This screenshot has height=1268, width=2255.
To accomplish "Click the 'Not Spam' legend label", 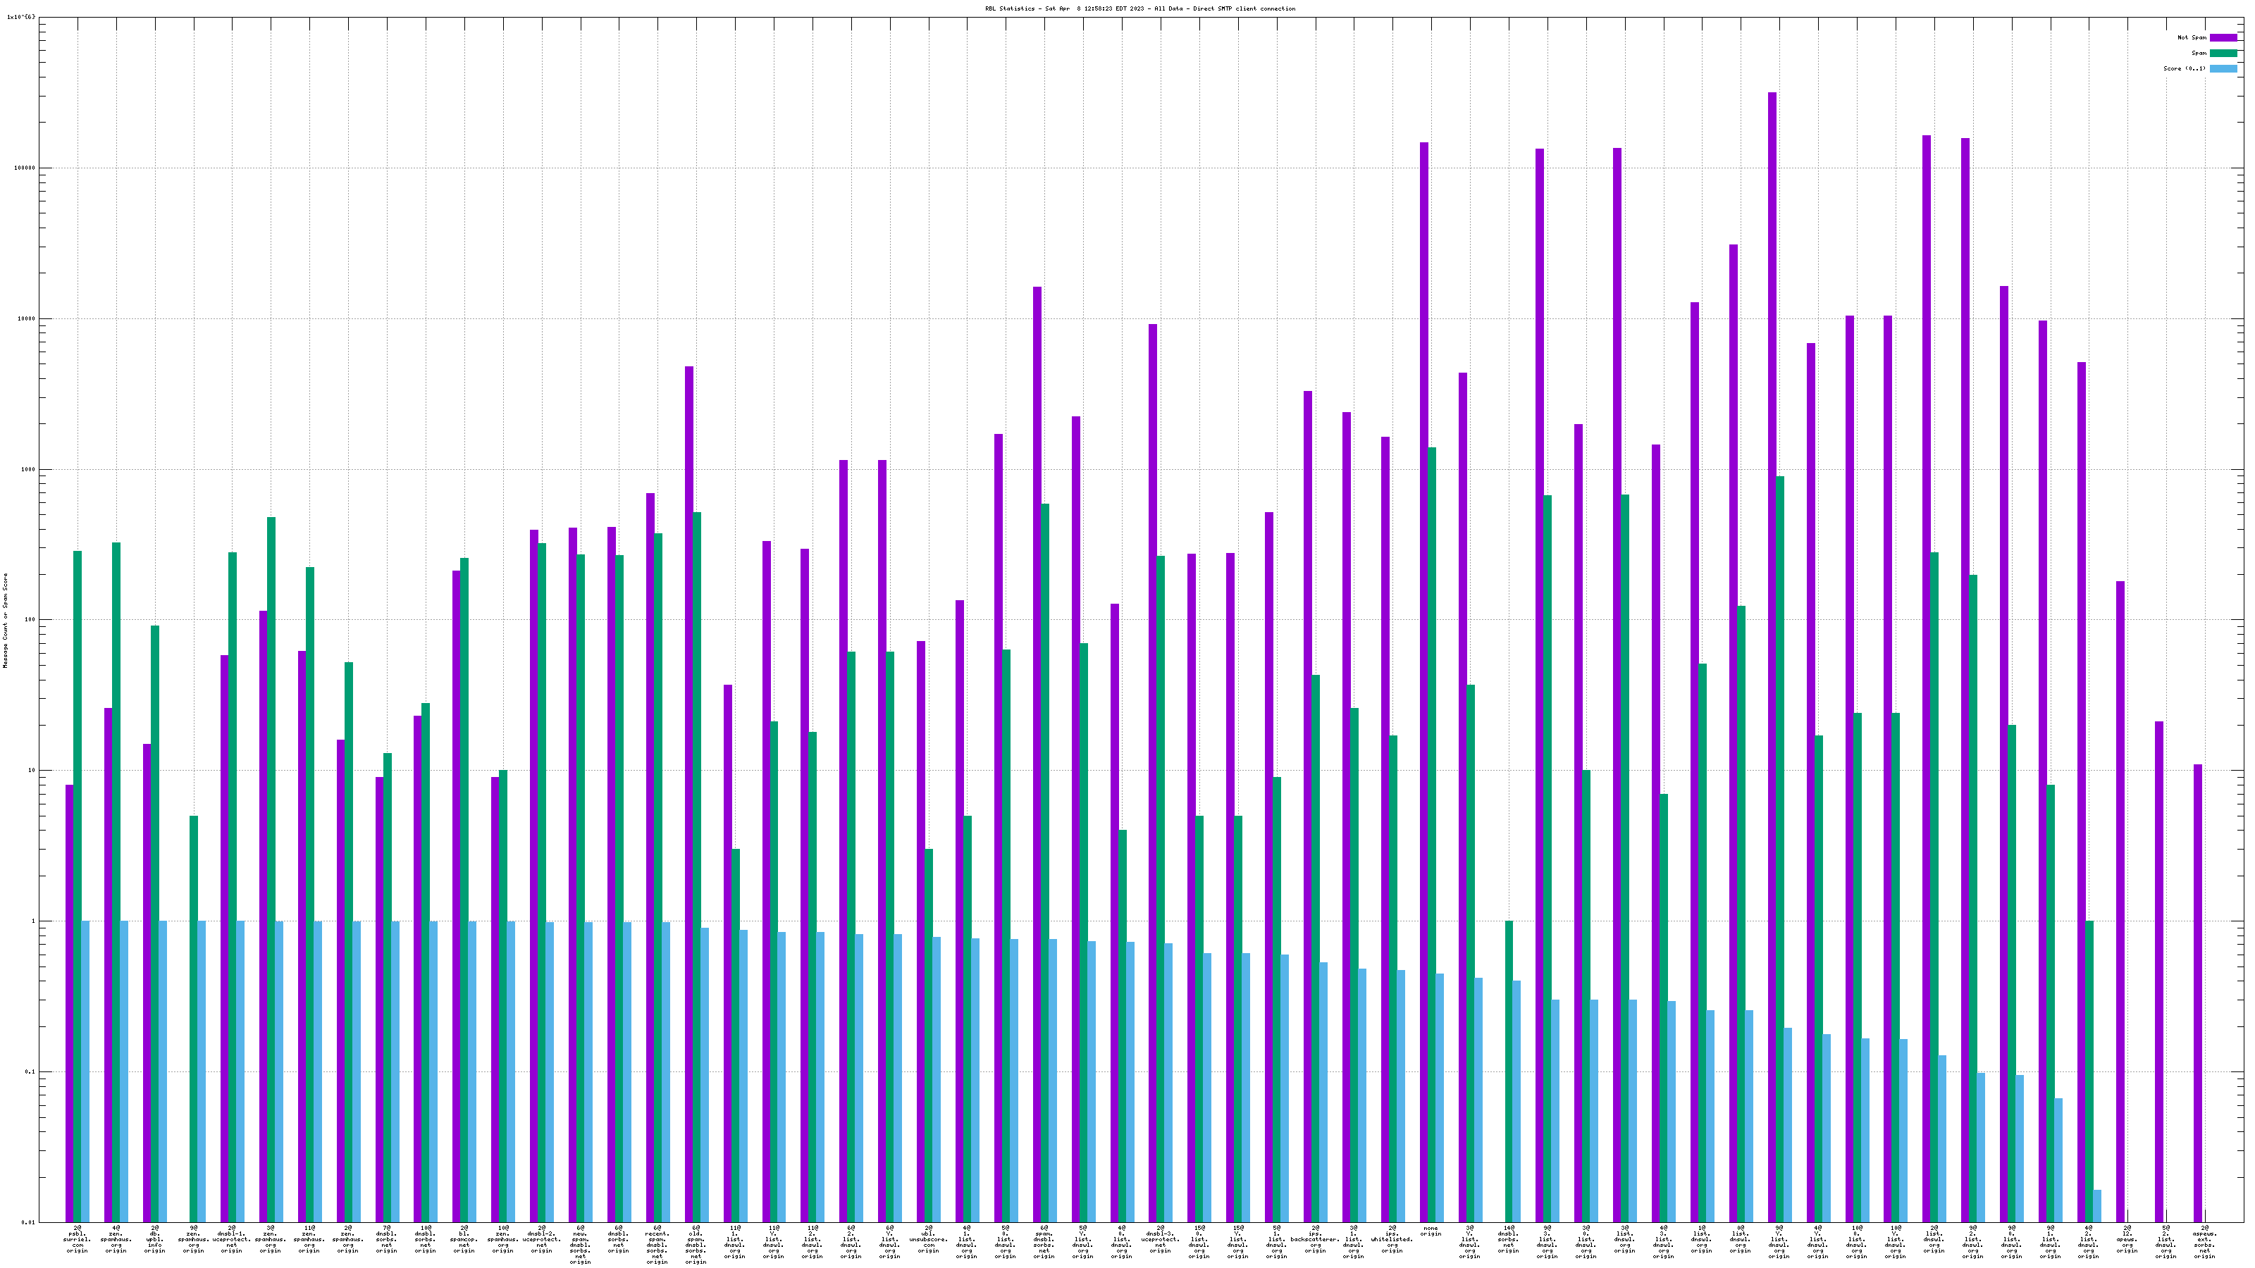I will pyautogui.click(x=2192, y=37).
